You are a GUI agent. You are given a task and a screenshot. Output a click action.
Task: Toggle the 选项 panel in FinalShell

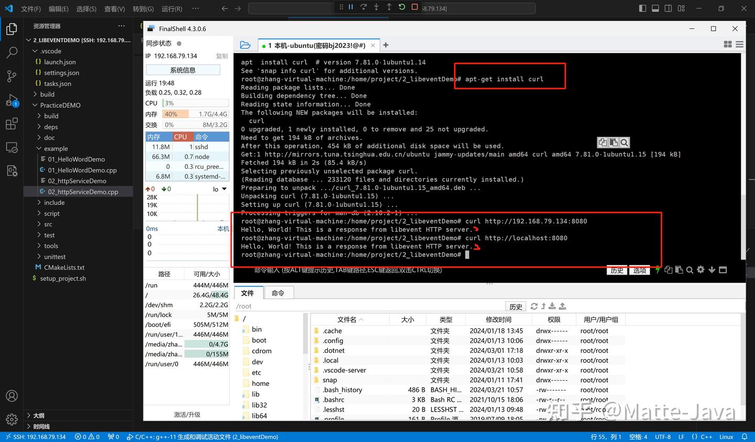tap(639, 270)
